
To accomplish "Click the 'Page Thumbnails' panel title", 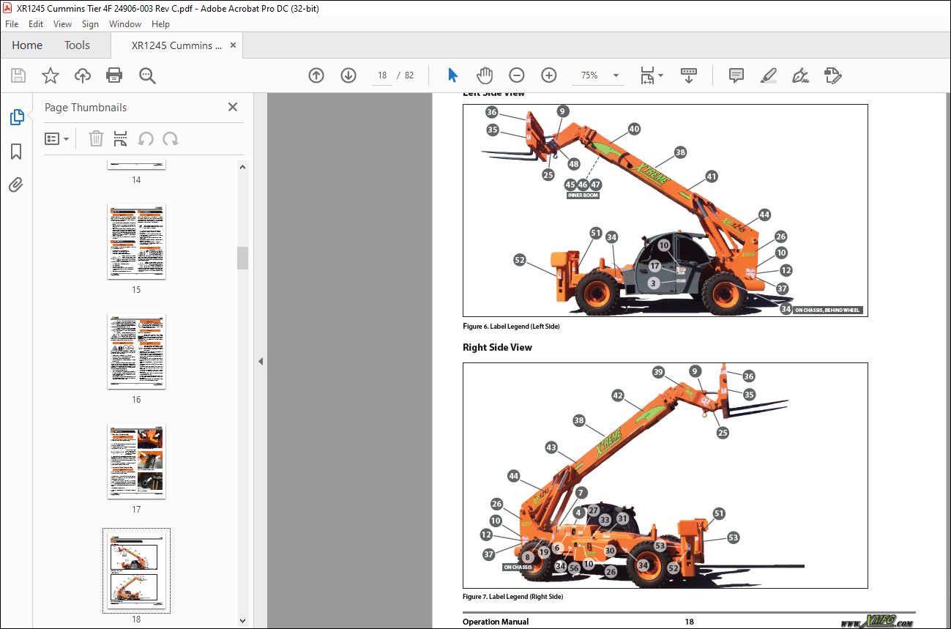I will pyautogui.click(x=86, y=107).
